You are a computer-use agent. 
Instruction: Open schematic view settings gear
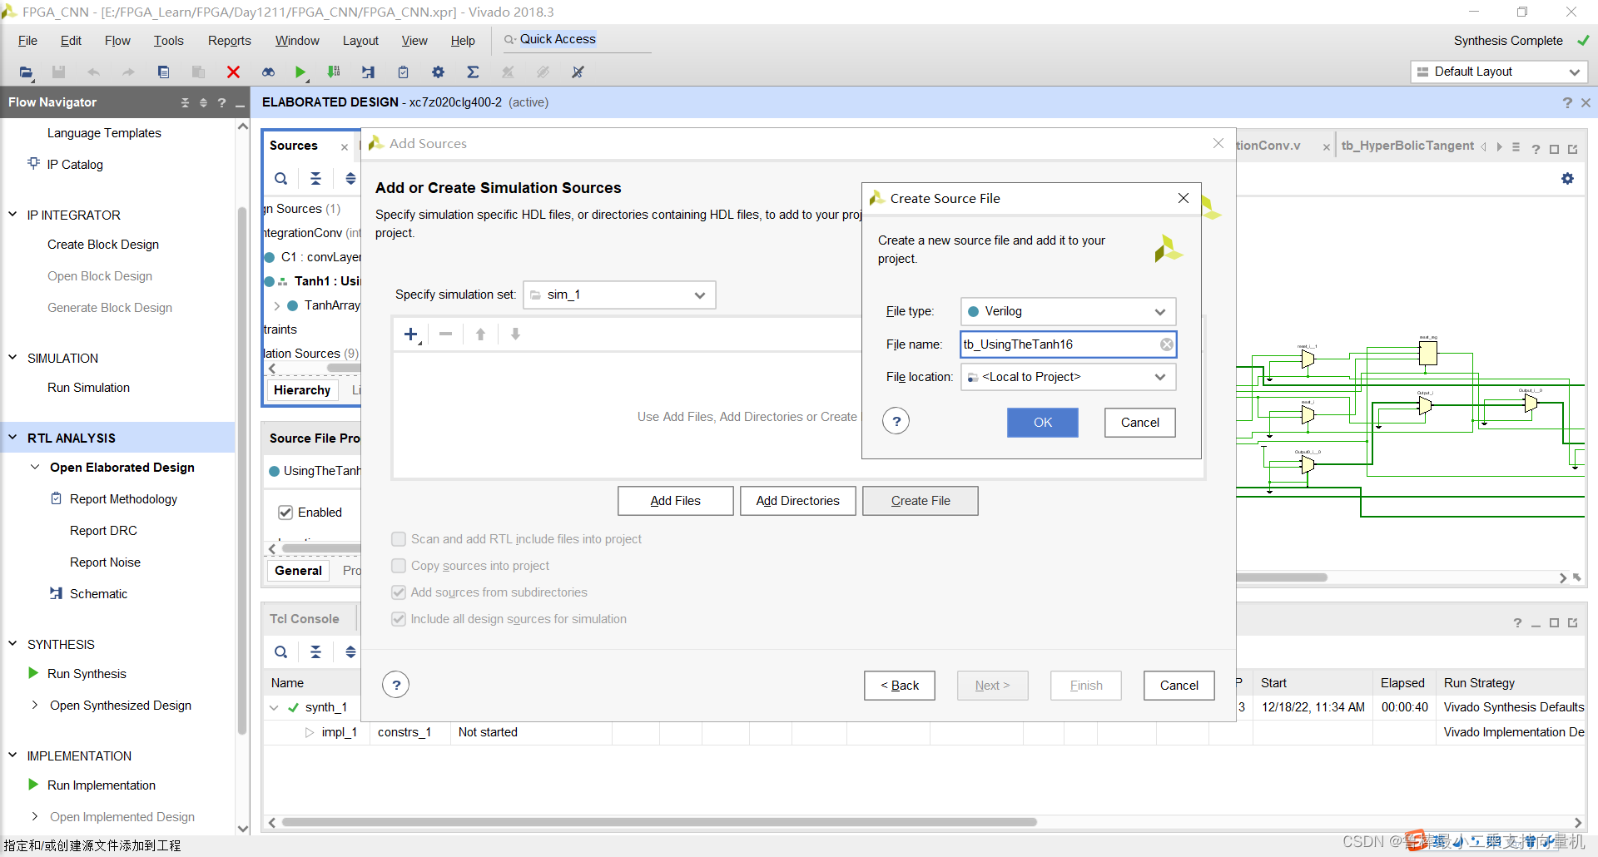(1567, 179)
